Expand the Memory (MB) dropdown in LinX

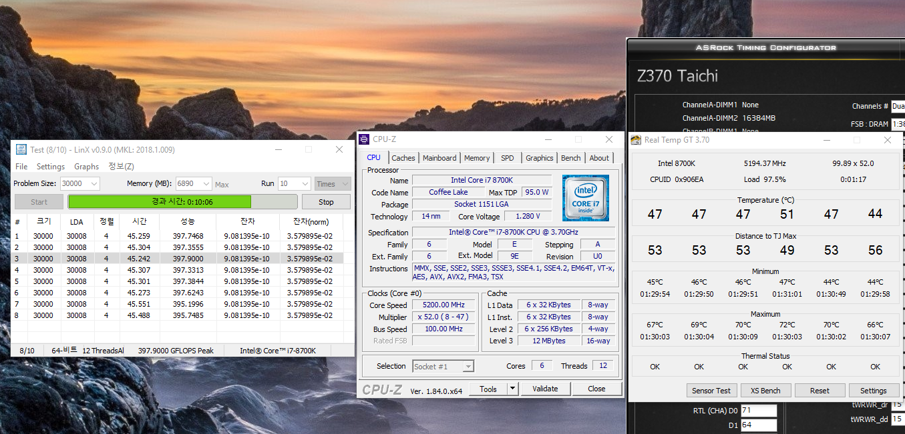[x=206, y=184]
